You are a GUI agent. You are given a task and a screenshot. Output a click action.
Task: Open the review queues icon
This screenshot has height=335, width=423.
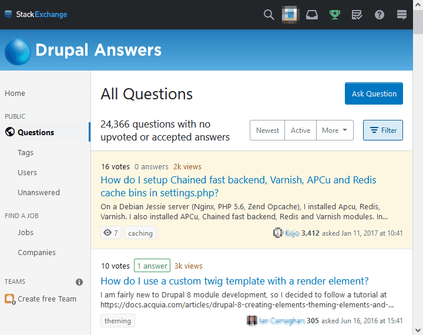point(357,15)
